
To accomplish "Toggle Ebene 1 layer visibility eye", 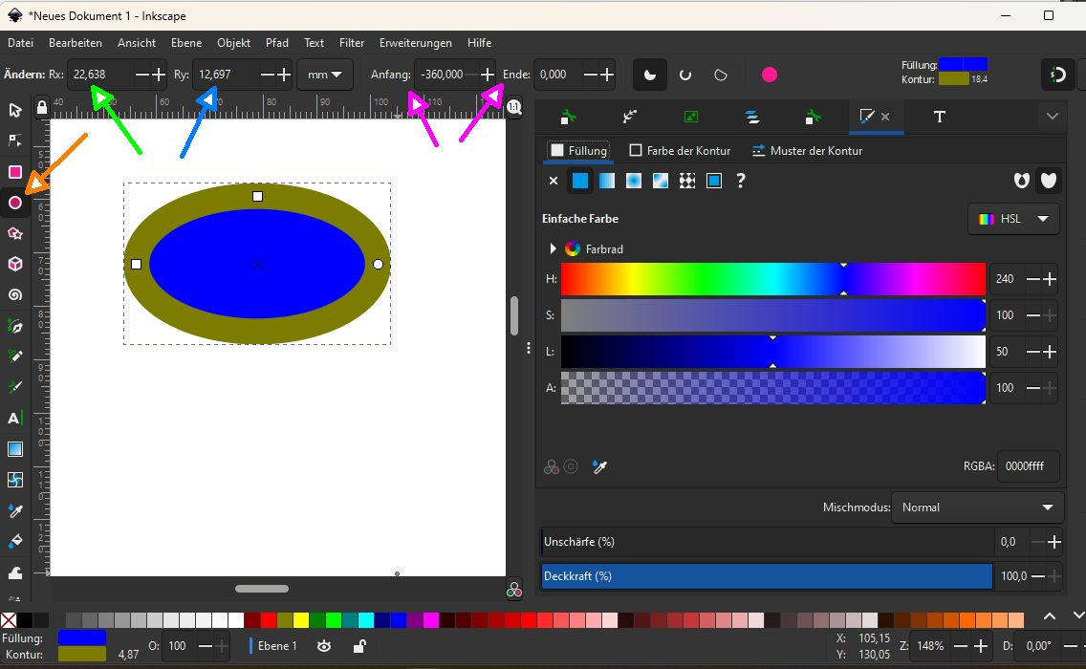I will (x=324, y=646).
